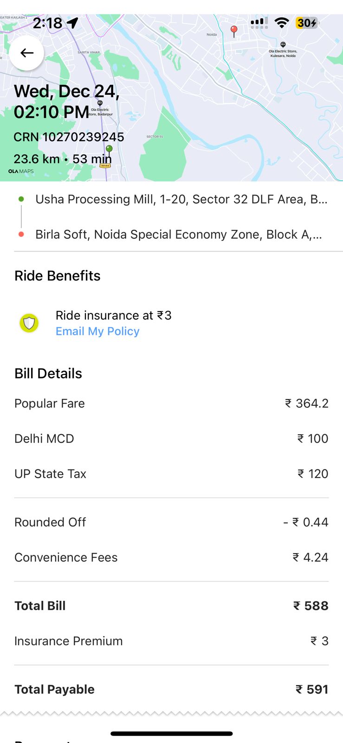Tap the Usha Processing Mill pickup address
This screenshot has width=343, height=743.
(181, 199)
